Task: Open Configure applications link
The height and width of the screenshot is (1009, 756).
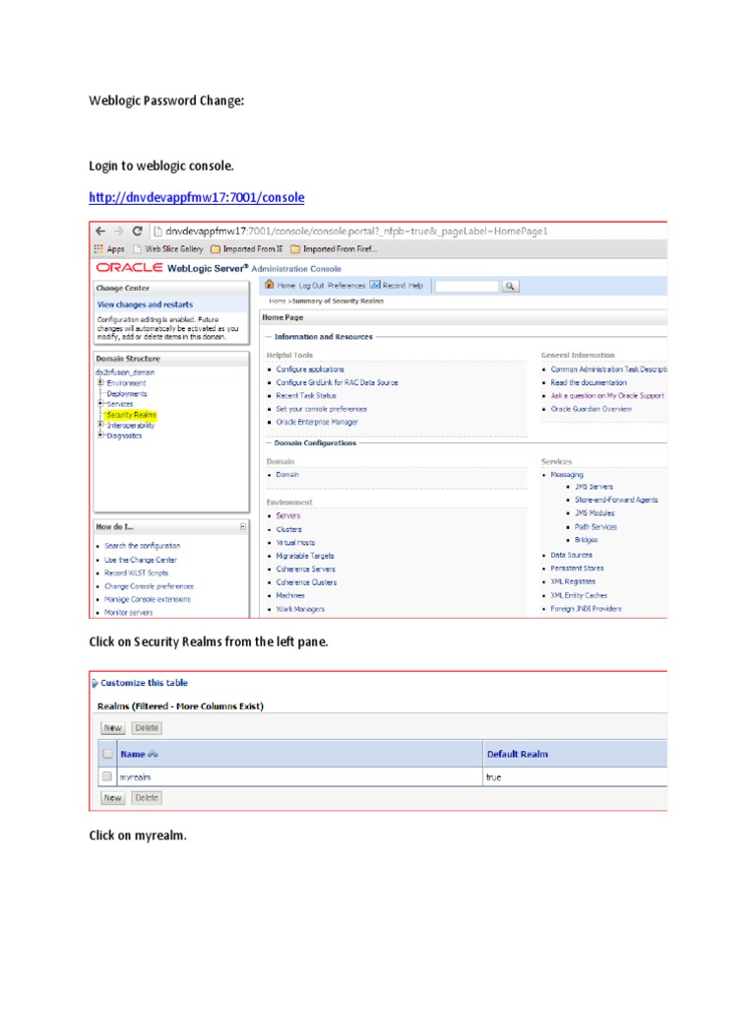Action: click(x=310, y=370)
